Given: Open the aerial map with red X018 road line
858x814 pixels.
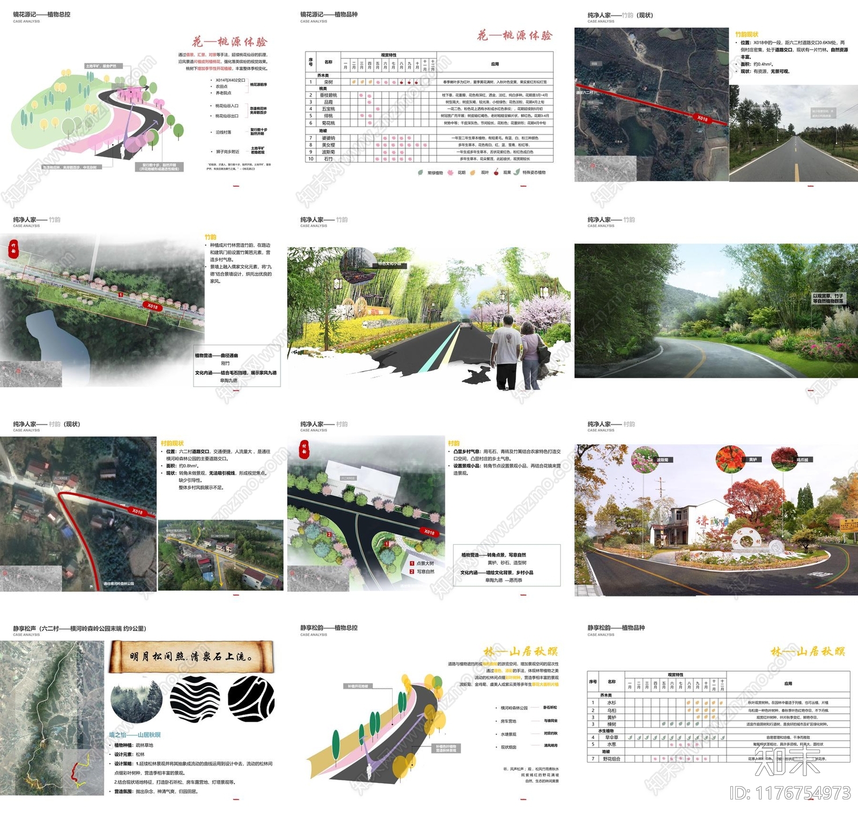Looking at the screenshot, I should (652, 104).
